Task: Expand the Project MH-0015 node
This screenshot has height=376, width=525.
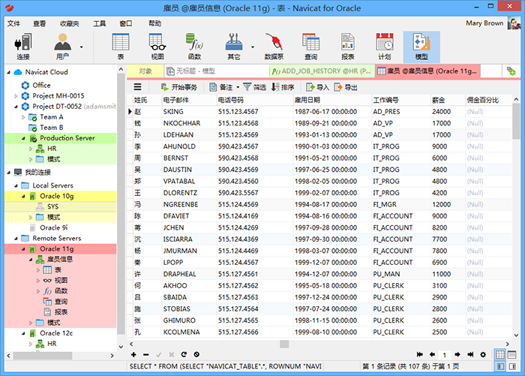Action: pos(16,96)
